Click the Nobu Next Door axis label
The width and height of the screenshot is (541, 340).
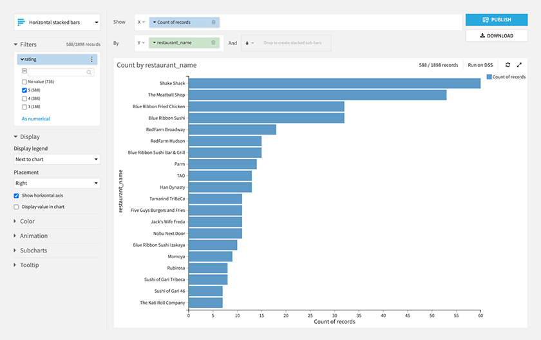click(x=169, y=234)
